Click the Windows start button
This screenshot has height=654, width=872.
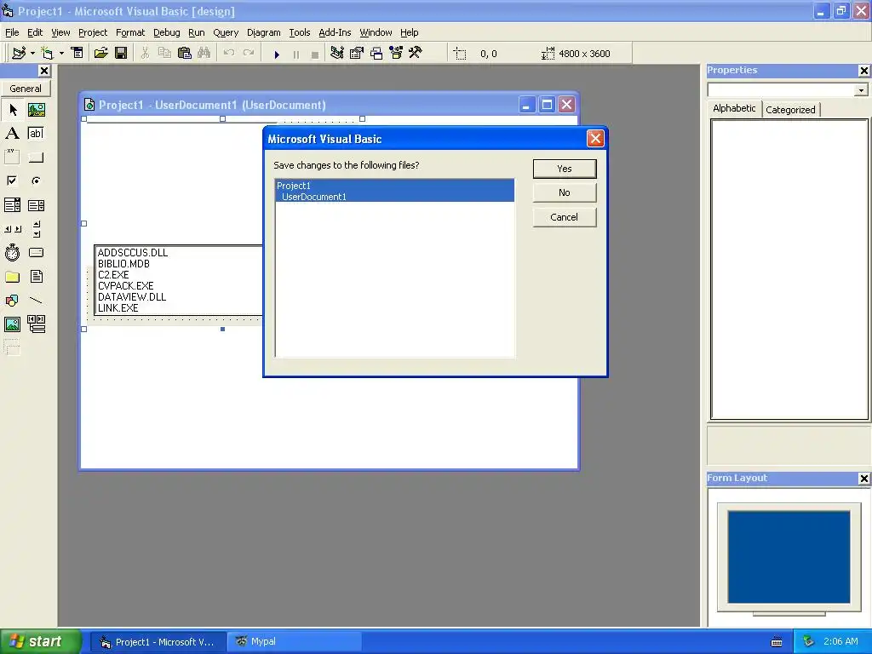(40, 641)
